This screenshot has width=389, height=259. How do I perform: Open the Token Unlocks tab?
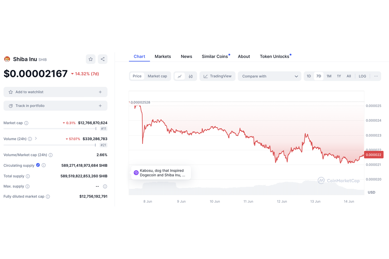click(274, 56)
